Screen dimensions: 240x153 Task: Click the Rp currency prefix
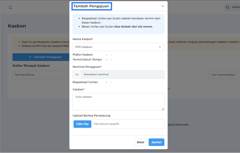coord(77,75)
